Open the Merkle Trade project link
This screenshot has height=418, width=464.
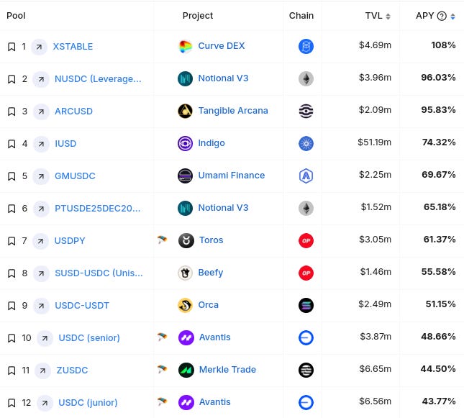click(227, 370)
